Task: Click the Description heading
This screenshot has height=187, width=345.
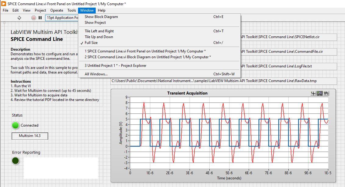Action: click(x=20, y=49)
